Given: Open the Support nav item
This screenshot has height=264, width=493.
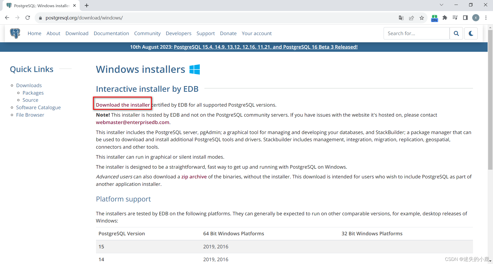Looking at the screenshot, I should point(206,34).
